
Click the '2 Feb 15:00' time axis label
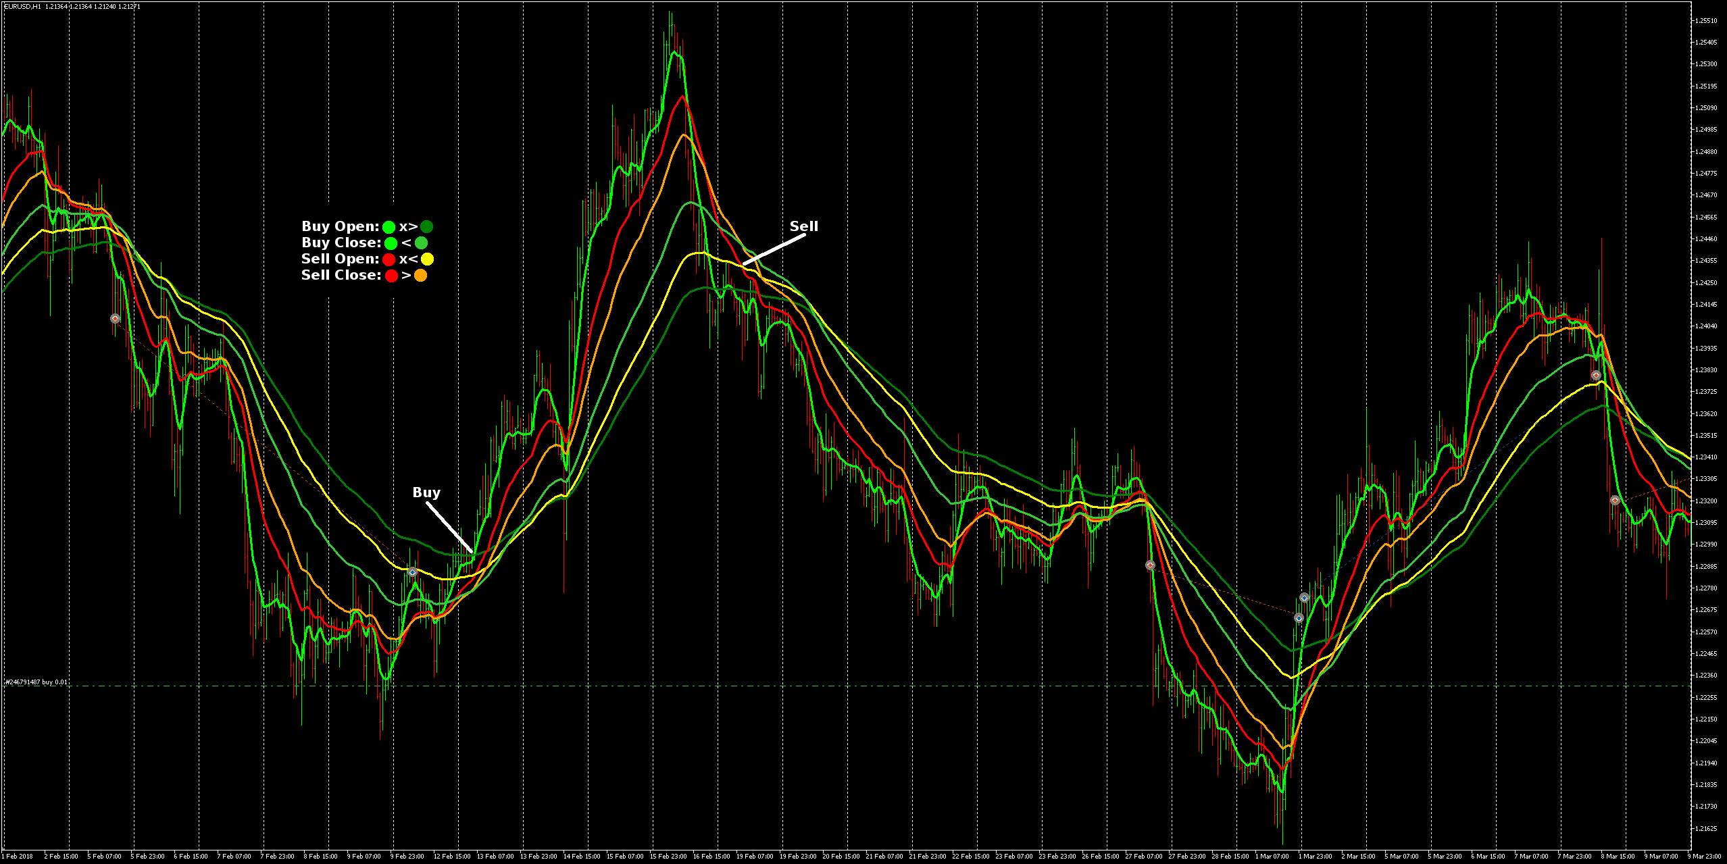pos(61,857)
